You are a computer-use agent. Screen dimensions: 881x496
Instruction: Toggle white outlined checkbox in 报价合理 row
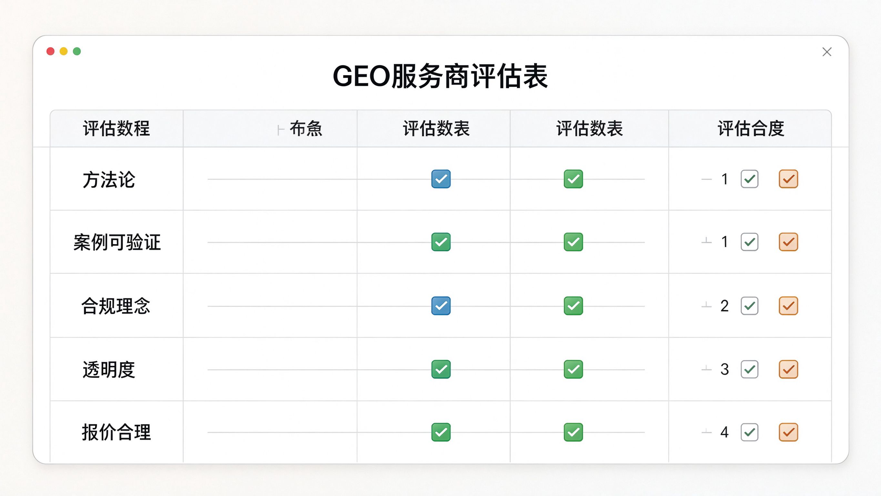point(749,432)
